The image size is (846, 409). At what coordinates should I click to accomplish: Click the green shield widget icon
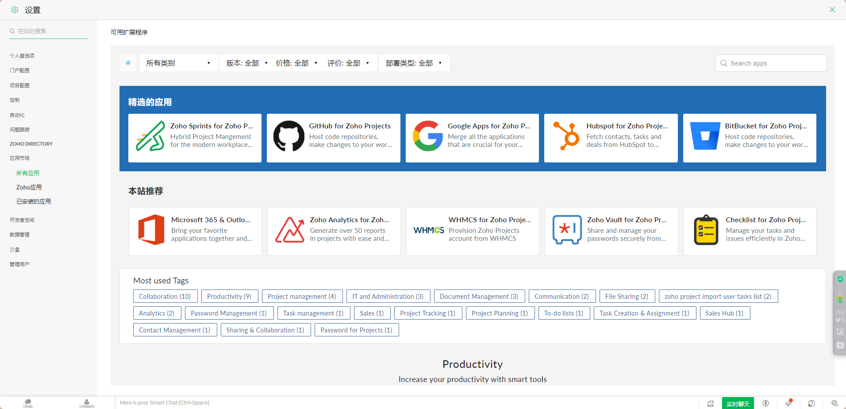(840, 279)
